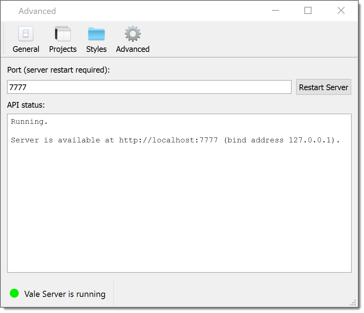Click the "Vale Server is running" status text
364x313 pixels.
65,294
